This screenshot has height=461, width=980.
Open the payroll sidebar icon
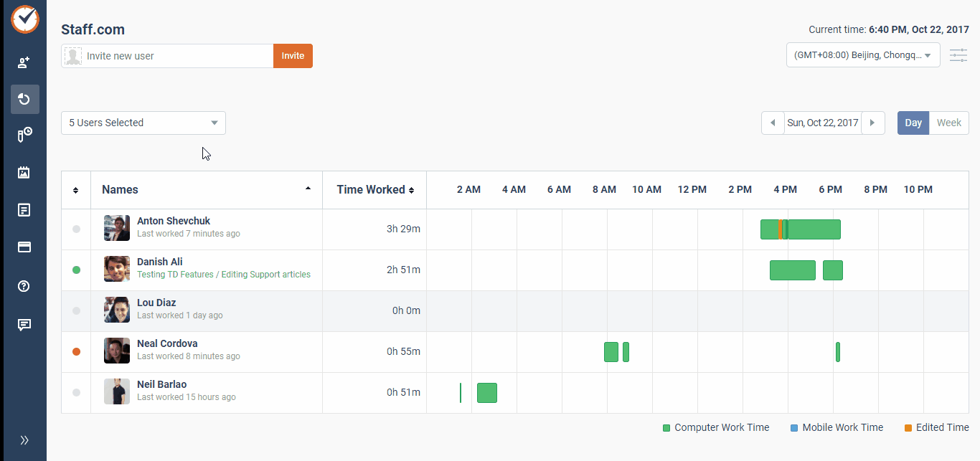pyautogui.click(x=24, y=247)
